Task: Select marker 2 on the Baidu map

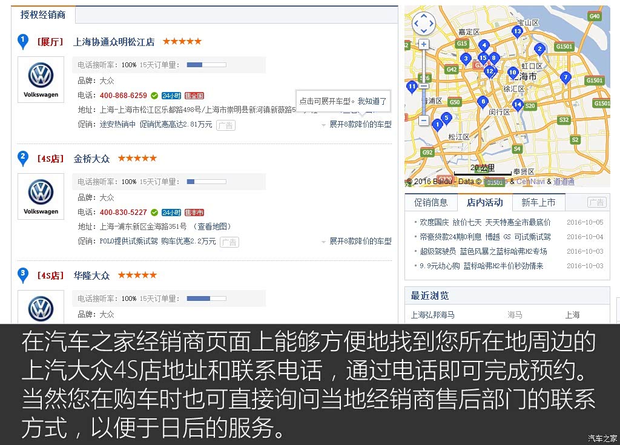Action: 539,50
